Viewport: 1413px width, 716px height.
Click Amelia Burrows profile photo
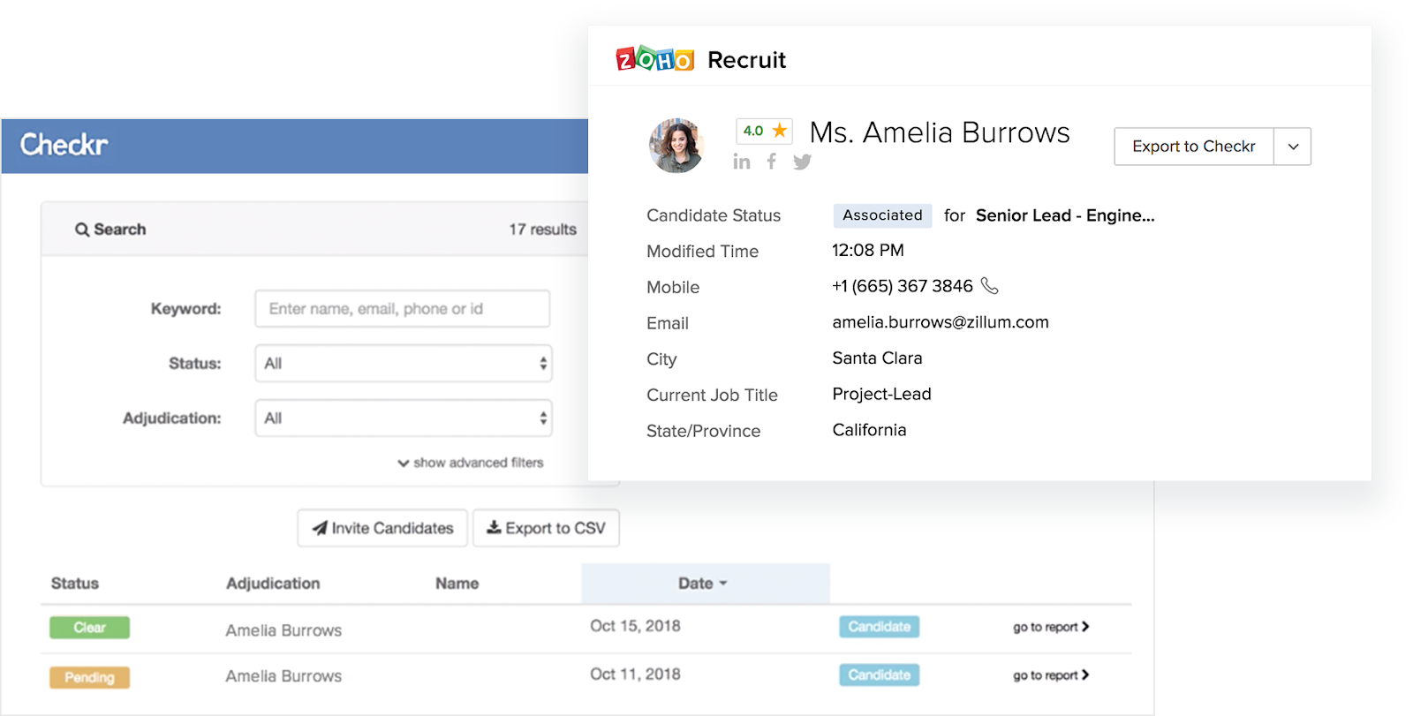click(x=676, y=146)
